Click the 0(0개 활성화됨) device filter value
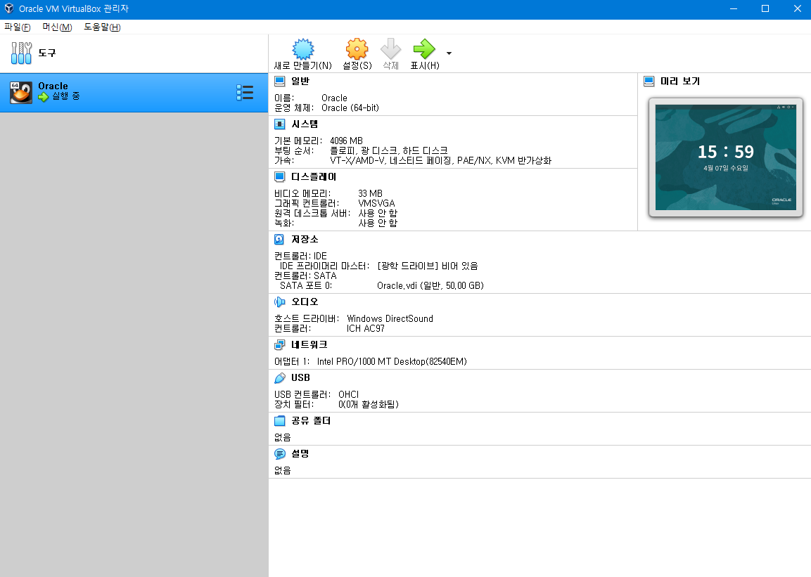This screenshot has height=577, width=811. 369,405
